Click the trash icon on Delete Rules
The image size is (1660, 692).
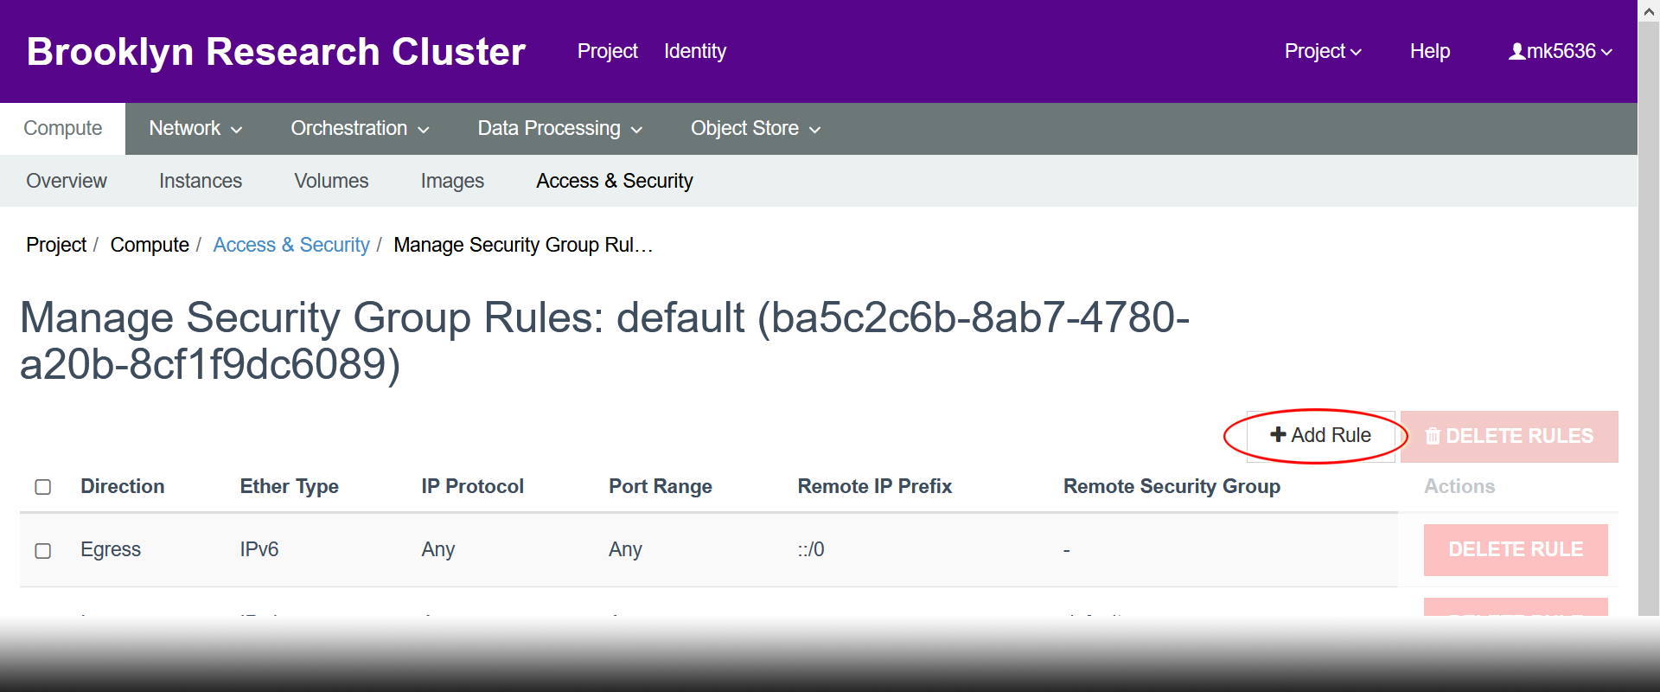click(x=1433, y=436)
